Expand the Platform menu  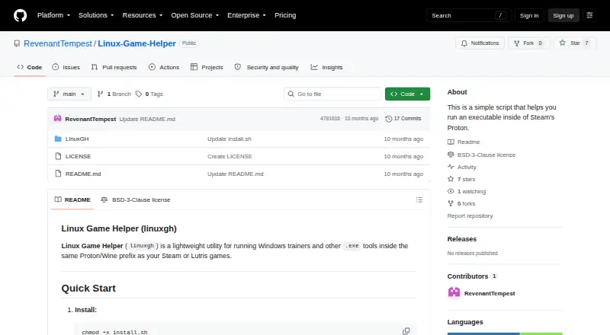click(x=53, y=15)
